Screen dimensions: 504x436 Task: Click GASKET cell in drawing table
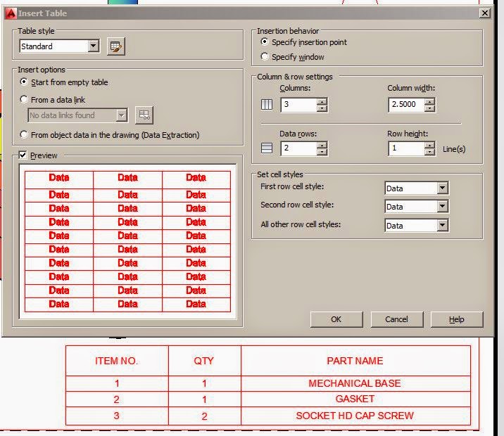(x=355, y=399)
